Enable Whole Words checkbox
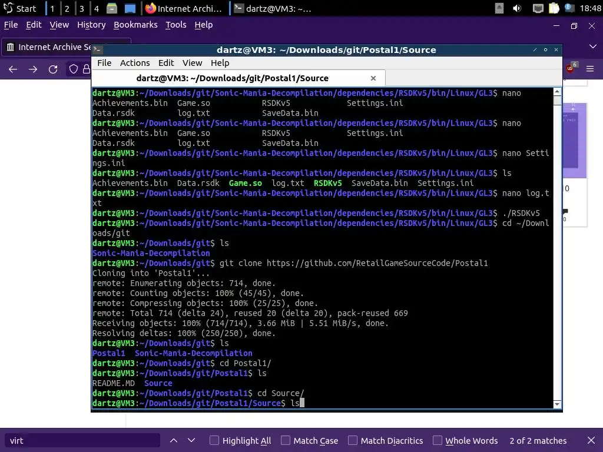 (x=438, y=440)
